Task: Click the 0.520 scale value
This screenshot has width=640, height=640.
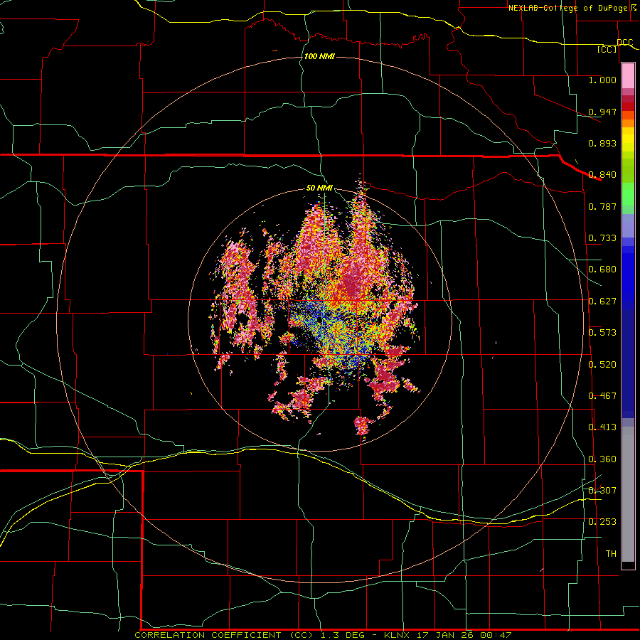Action: click(x=602, y=364)
